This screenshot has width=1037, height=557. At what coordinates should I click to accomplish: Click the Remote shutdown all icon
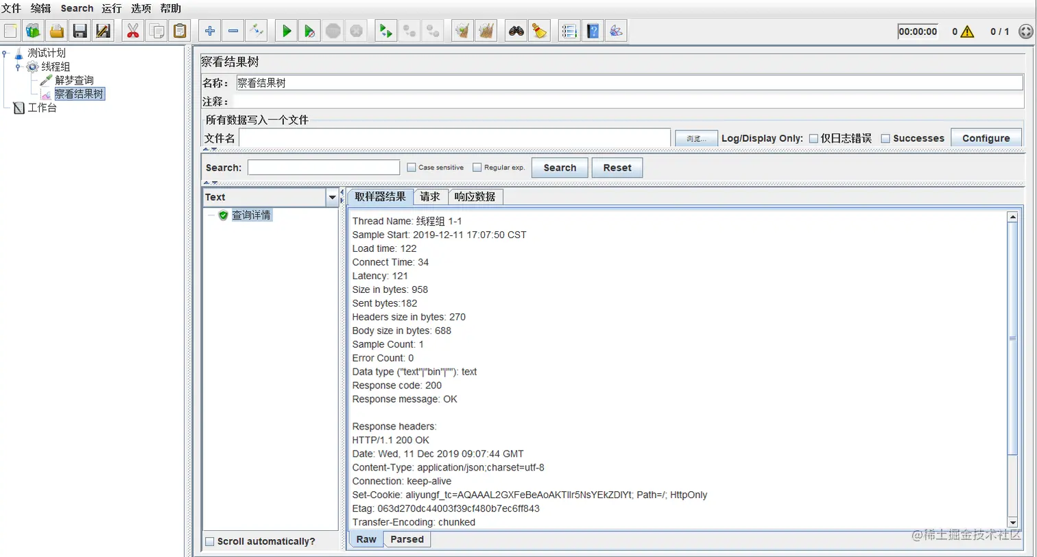coord(433,31)
